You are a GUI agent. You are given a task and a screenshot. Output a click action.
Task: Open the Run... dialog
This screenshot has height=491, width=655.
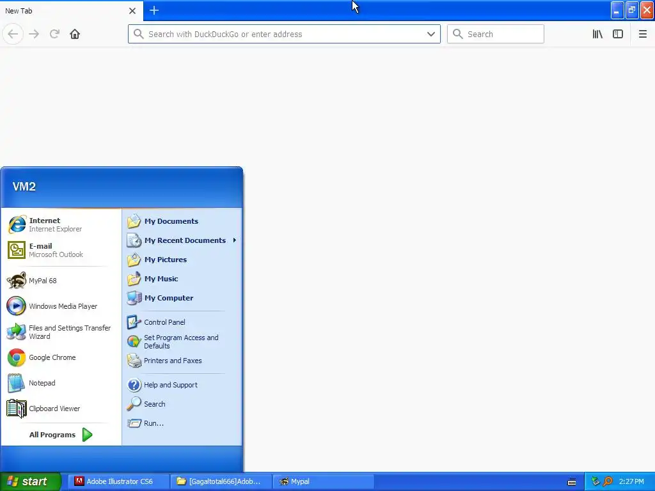pyautogui.click(x=182, y=423)
